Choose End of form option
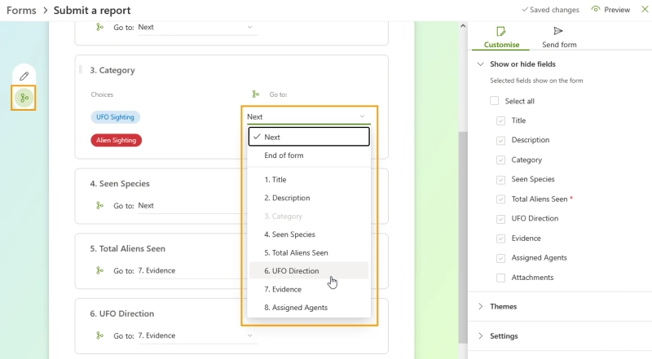This screenshot has height=359, width=652. click(x=309, y=155)
